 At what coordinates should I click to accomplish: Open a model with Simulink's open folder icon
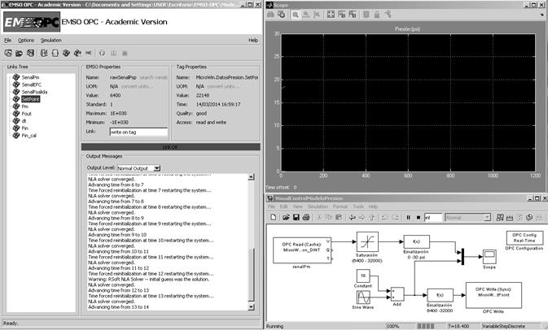tap(285, 218)
